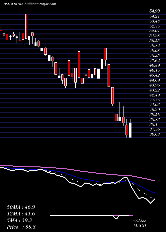Click the 41.03 price level label
166x232 pixels.
point(155,105)
